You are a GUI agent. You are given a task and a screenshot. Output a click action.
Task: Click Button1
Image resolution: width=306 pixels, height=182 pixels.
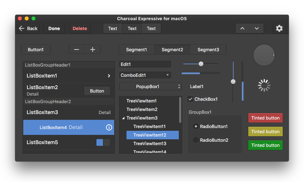36,50
